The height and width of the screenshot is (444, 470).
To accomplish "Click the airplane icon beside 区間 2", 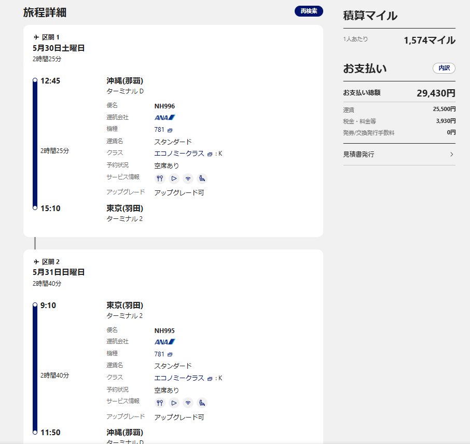I will click(x=36, y=262).
